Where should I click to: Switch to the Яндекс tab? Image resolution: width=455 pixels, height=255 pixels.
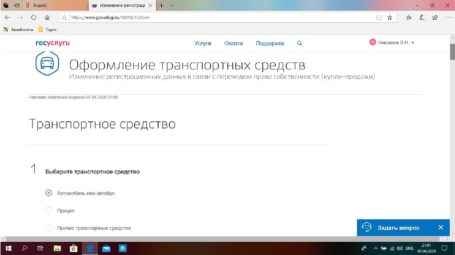55,5
